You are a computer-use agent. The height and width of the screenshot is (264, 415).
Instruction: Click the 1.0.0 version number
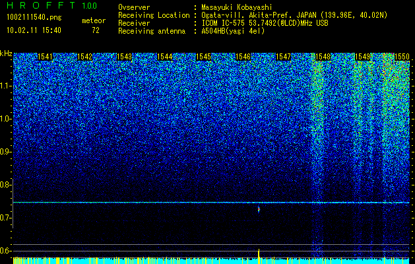coord(89,6)
